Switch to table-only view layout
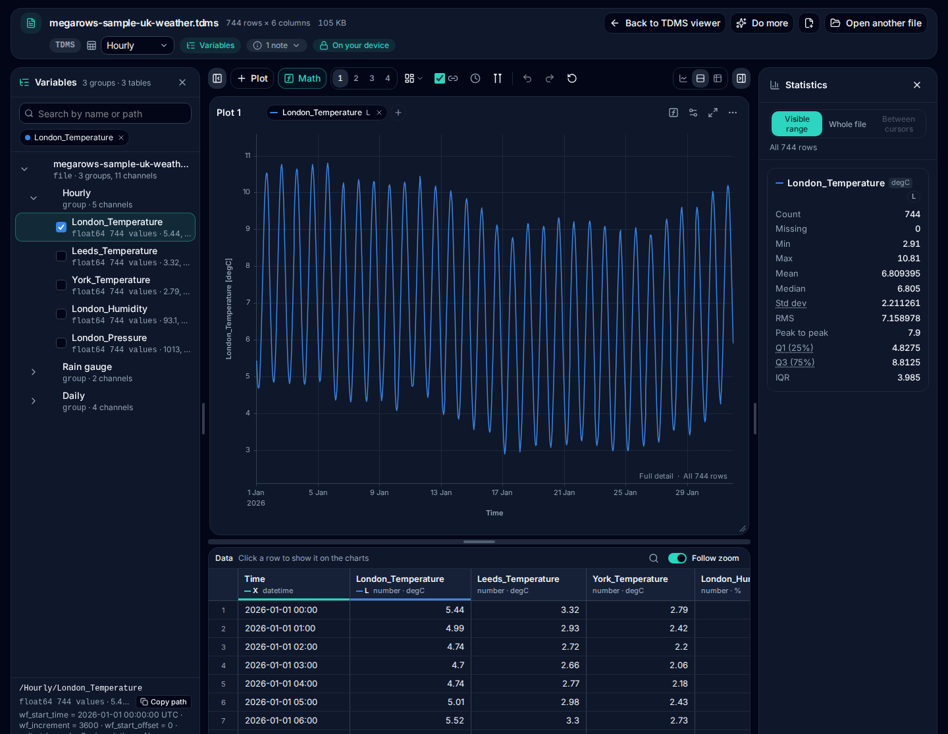This screenshot has height=734, width=948. coord(718,78)
